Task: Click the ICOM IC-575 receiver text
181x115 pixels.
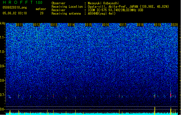Action: (115, 10)
